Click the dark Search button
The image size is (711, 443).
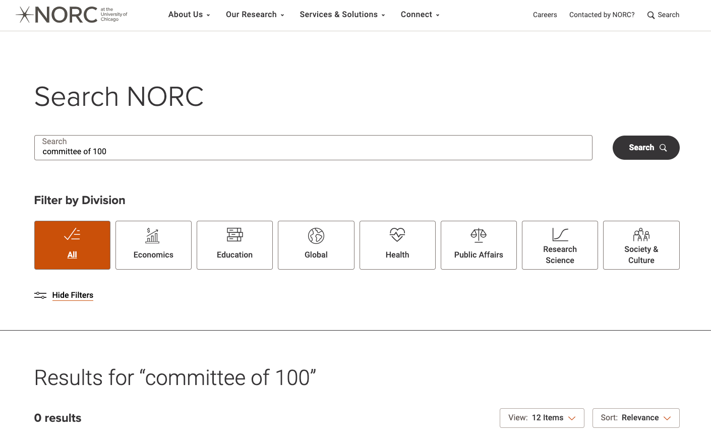click(646, 148)
